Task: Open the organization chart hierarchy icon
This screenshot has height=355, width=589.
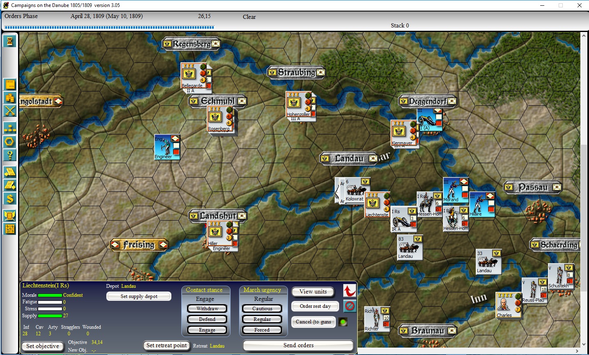Action: [x=10, y=128]
